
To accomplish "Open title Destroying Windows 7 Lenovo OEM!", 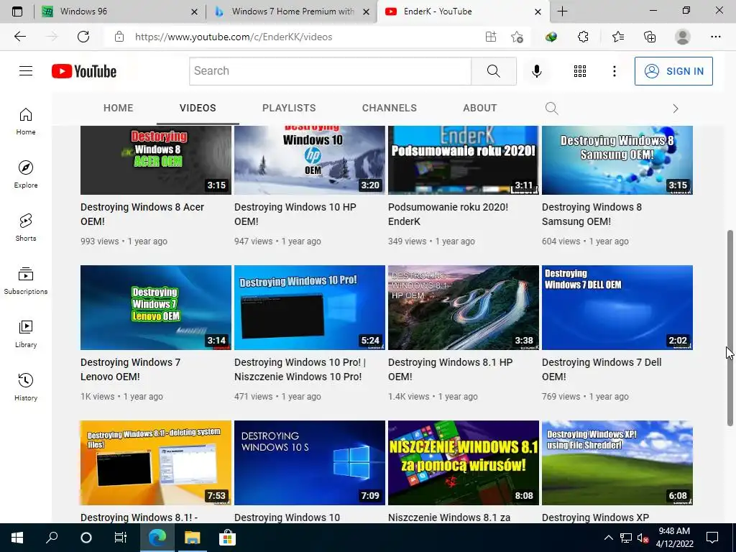I will tap(131, 369).
